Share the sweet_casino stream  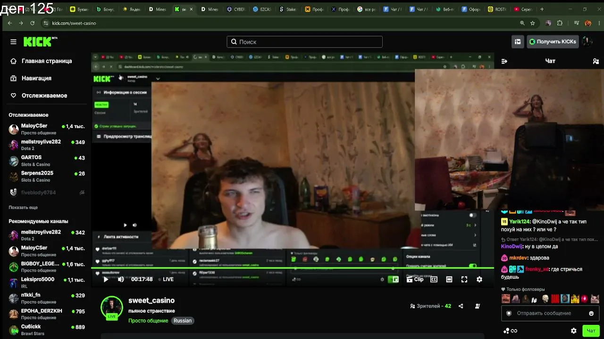461,306
